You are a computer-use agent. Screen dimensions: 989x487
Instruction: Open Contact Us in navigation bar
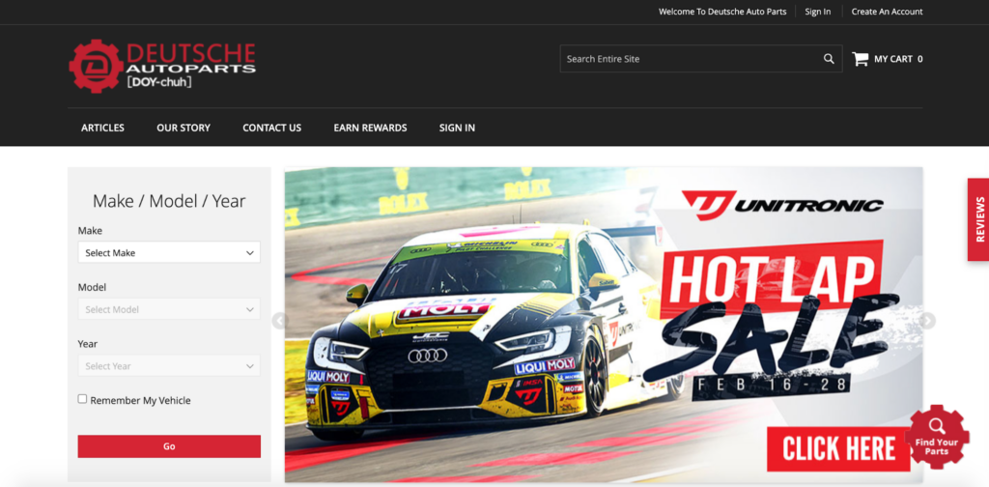(271, 128)
